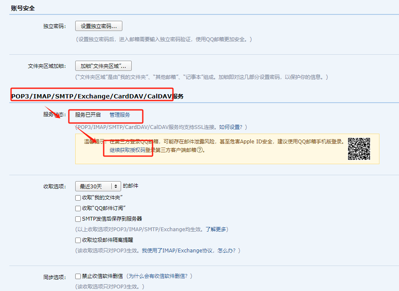Click 我使用了IMAP/Exchange协议,怎么办? link

tap(191, 251)
